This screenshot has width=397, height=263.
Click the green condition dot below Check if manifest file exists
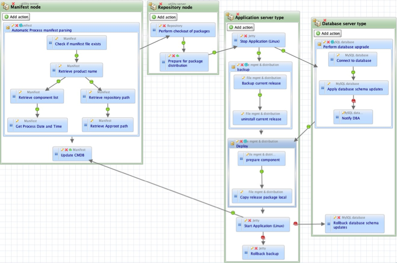pyautogui.click(x=77, y=56)
